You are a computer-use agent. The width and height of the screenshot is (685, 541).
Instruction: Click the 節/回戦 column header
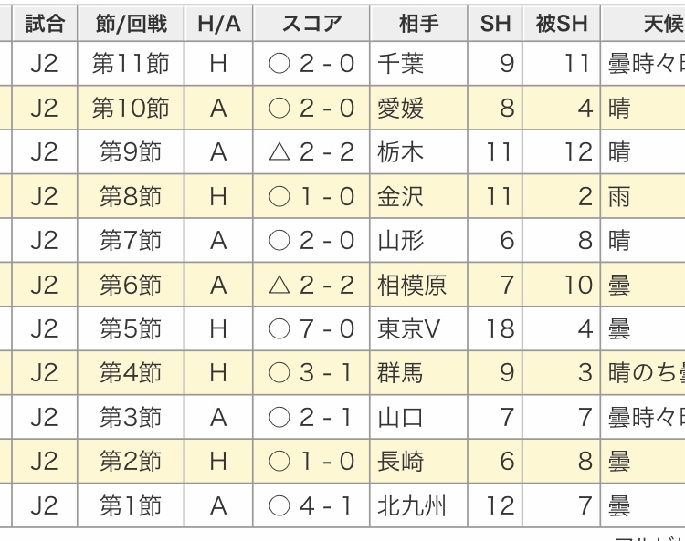tap(131, 24)
